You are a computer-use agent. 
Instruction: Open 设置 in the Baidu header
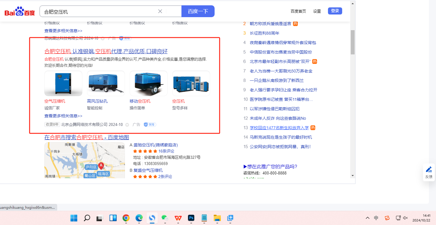pos(317,11)
